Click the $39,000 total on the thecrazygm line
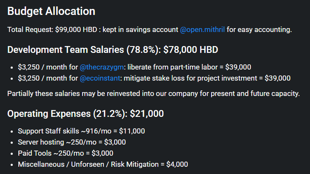310x174 pixels. (x=238, y=67)
